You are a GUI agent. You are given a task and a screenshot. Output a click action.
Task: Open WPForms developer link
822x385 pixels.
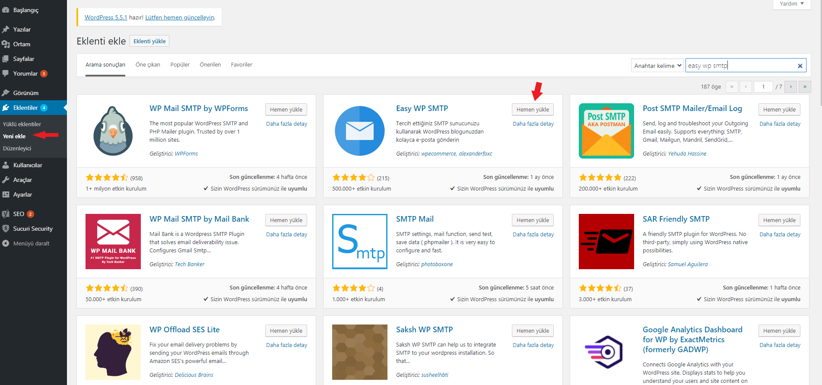pyautogui.click(x=186, y=154)
